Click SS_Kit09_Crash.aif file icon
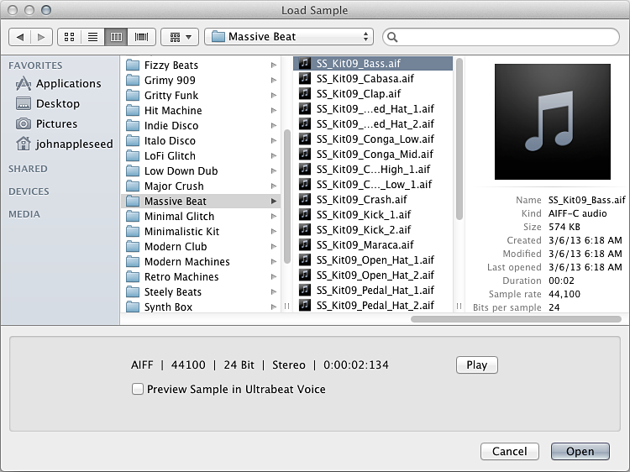The image size is (630, 472). click(305, 199)
